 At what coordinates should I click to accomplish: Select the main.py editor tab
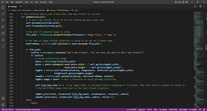point(14,6)
